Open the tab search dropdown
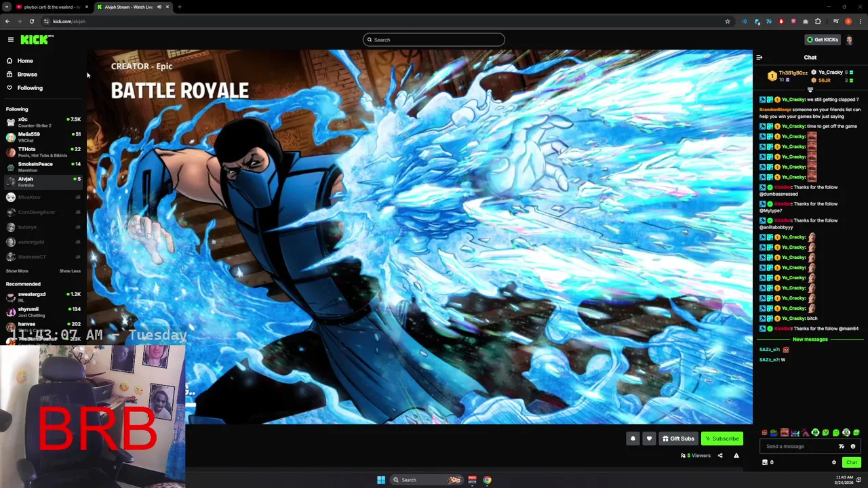Screen dimensions: 868x488 click(5, 7)
